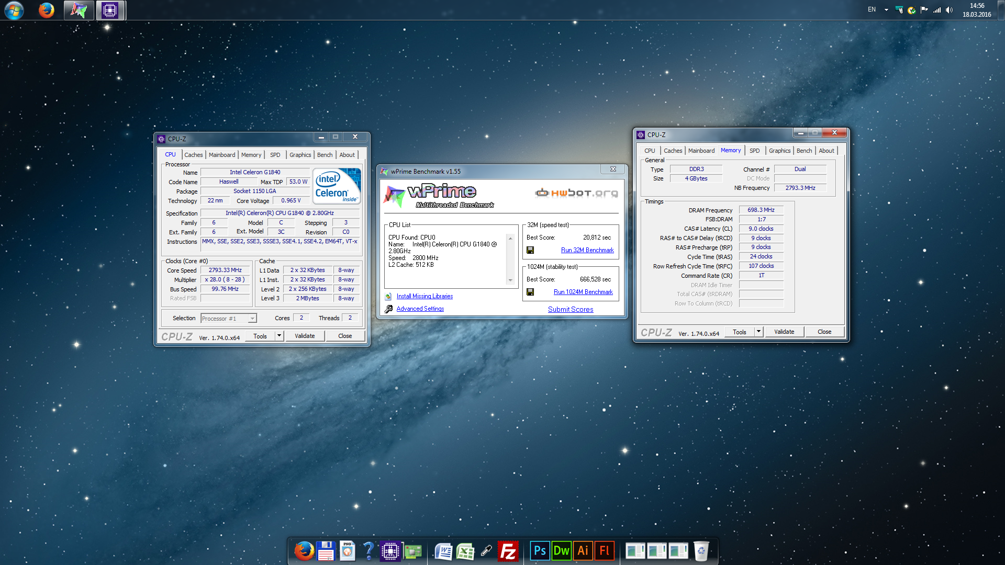The height and width of the screenshot is (565, 1005).
Task: Click the Norton tray icon with green check
Action: coord(912,10)
